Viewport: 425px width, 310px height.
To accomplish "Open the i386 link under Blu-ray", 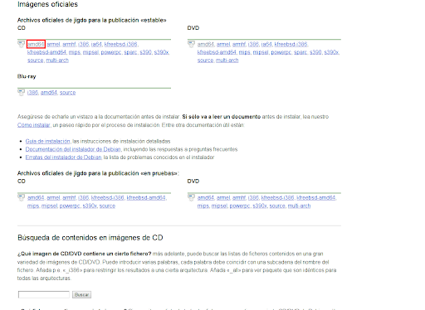I will [32, 93].
